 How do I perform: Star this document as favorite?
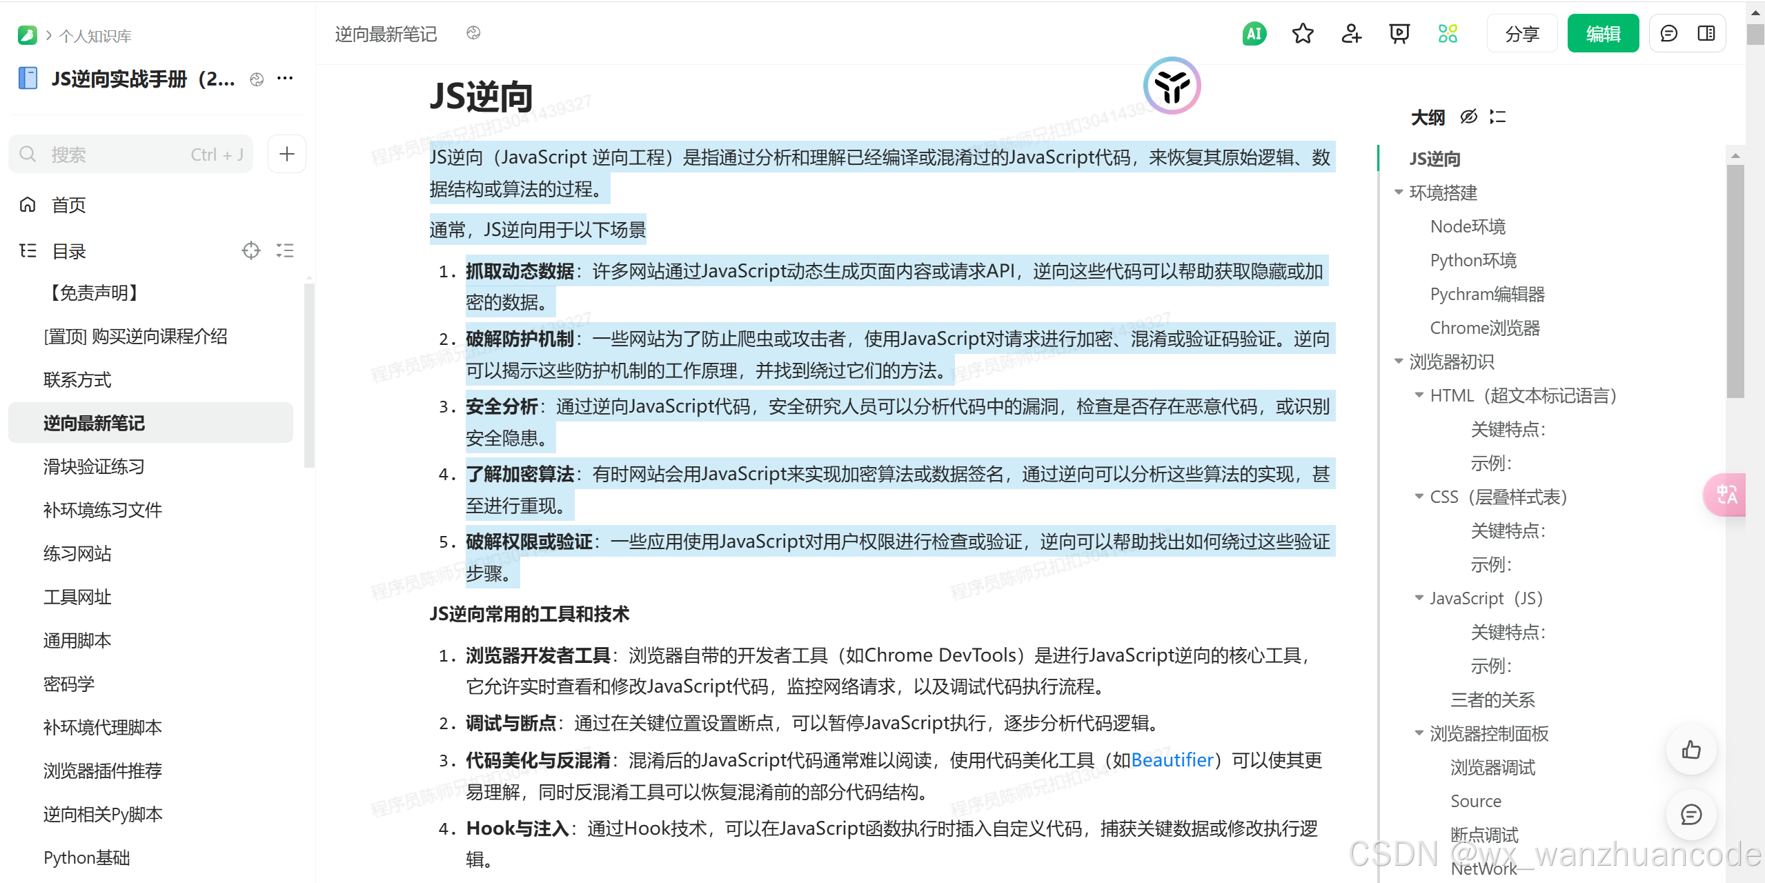click(x=1302, y=33)
